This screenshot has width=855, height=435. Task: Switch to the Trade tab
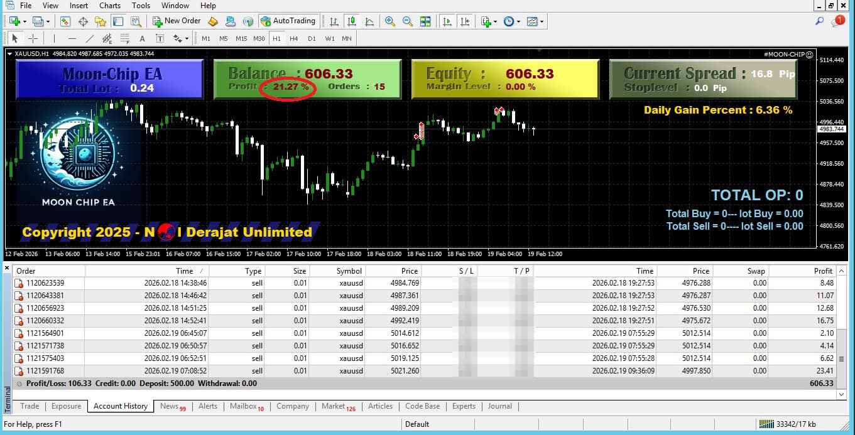[29, 406]
